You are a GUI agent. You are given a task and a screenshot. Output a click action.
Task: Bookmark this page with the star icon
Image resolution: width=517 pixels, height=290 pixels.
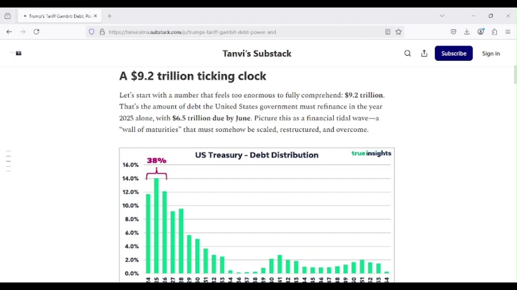point(399,32)
